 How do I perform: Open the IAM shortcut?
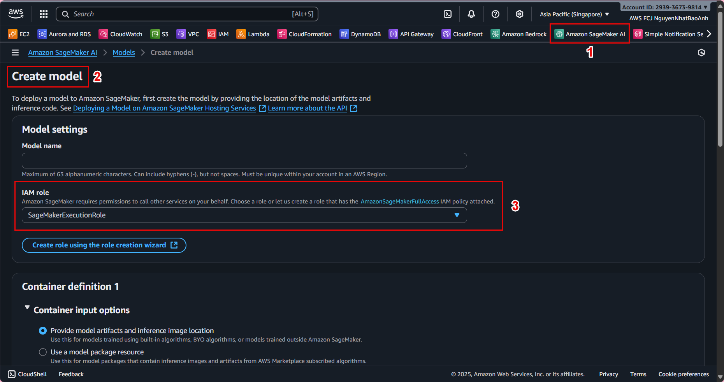coord(218,34)
